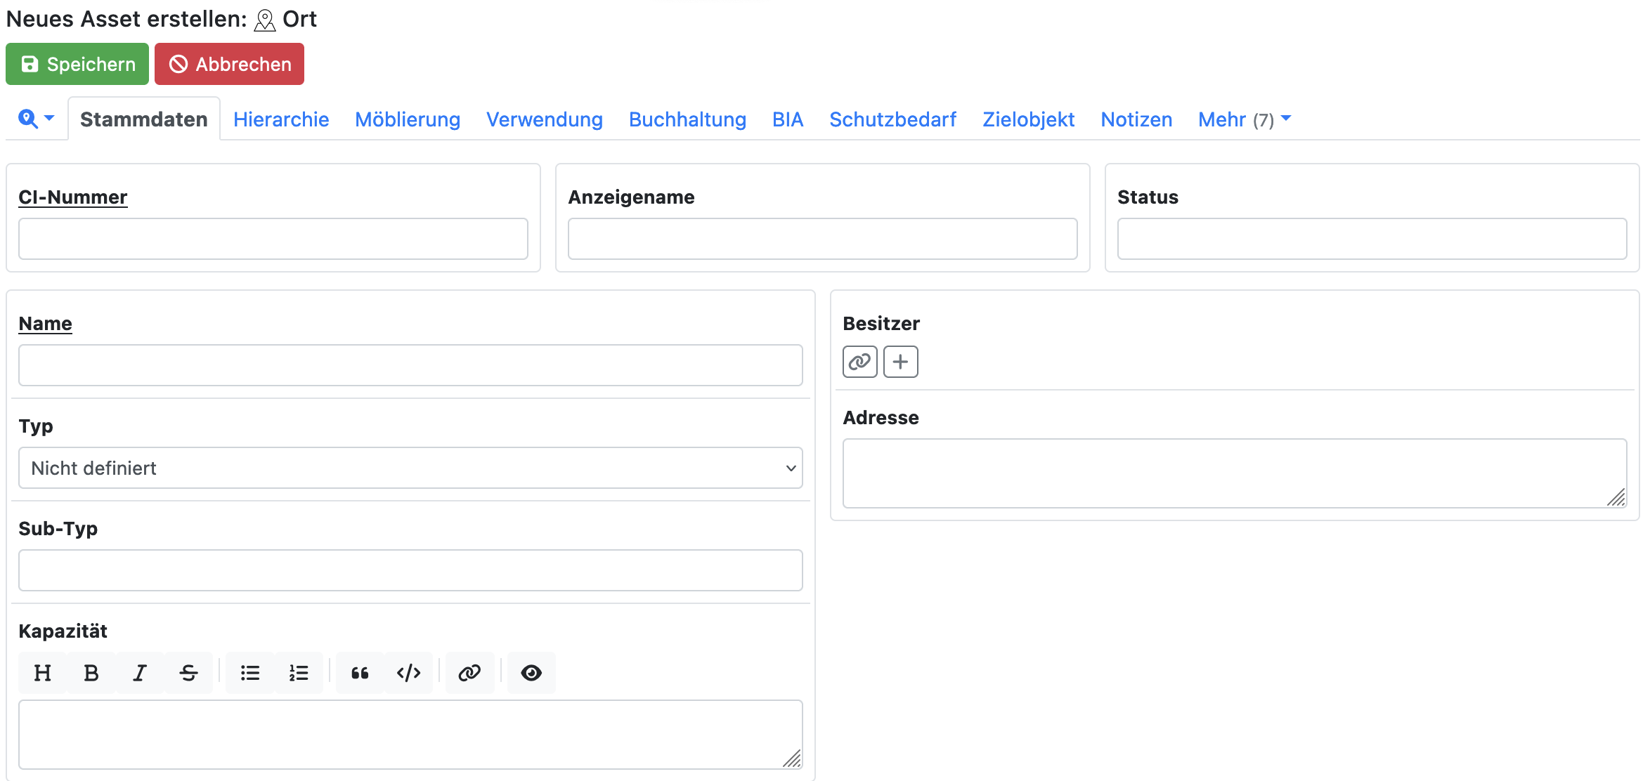Link an existing Besitzer with chain icon
The width and height of the screenshot is (1650, 781).
point(860,362)
